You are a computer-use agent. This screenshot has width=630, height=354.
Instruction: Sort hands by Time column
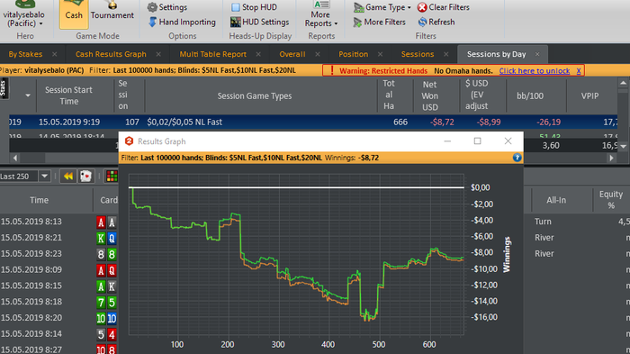point(39,200)
